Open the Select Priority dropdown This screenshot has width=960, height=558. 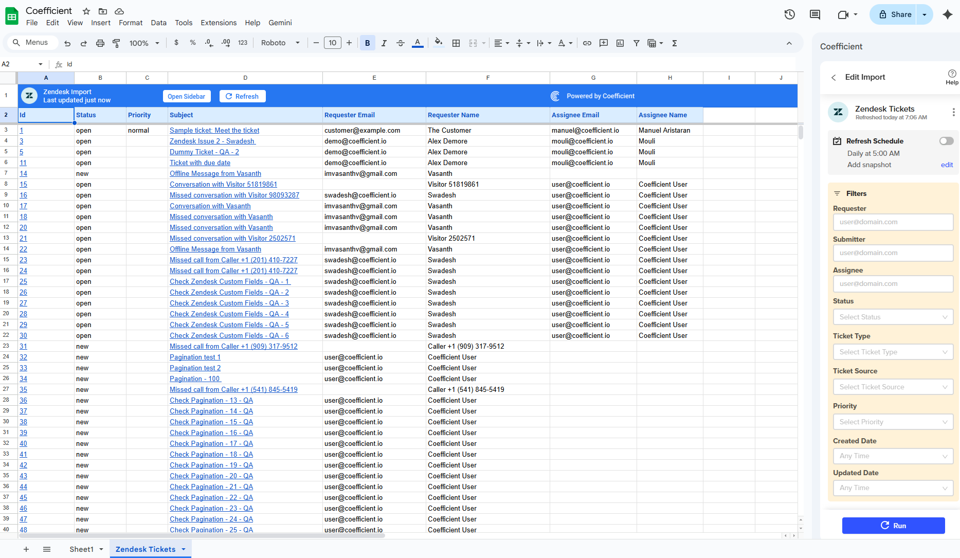(893, 422)
